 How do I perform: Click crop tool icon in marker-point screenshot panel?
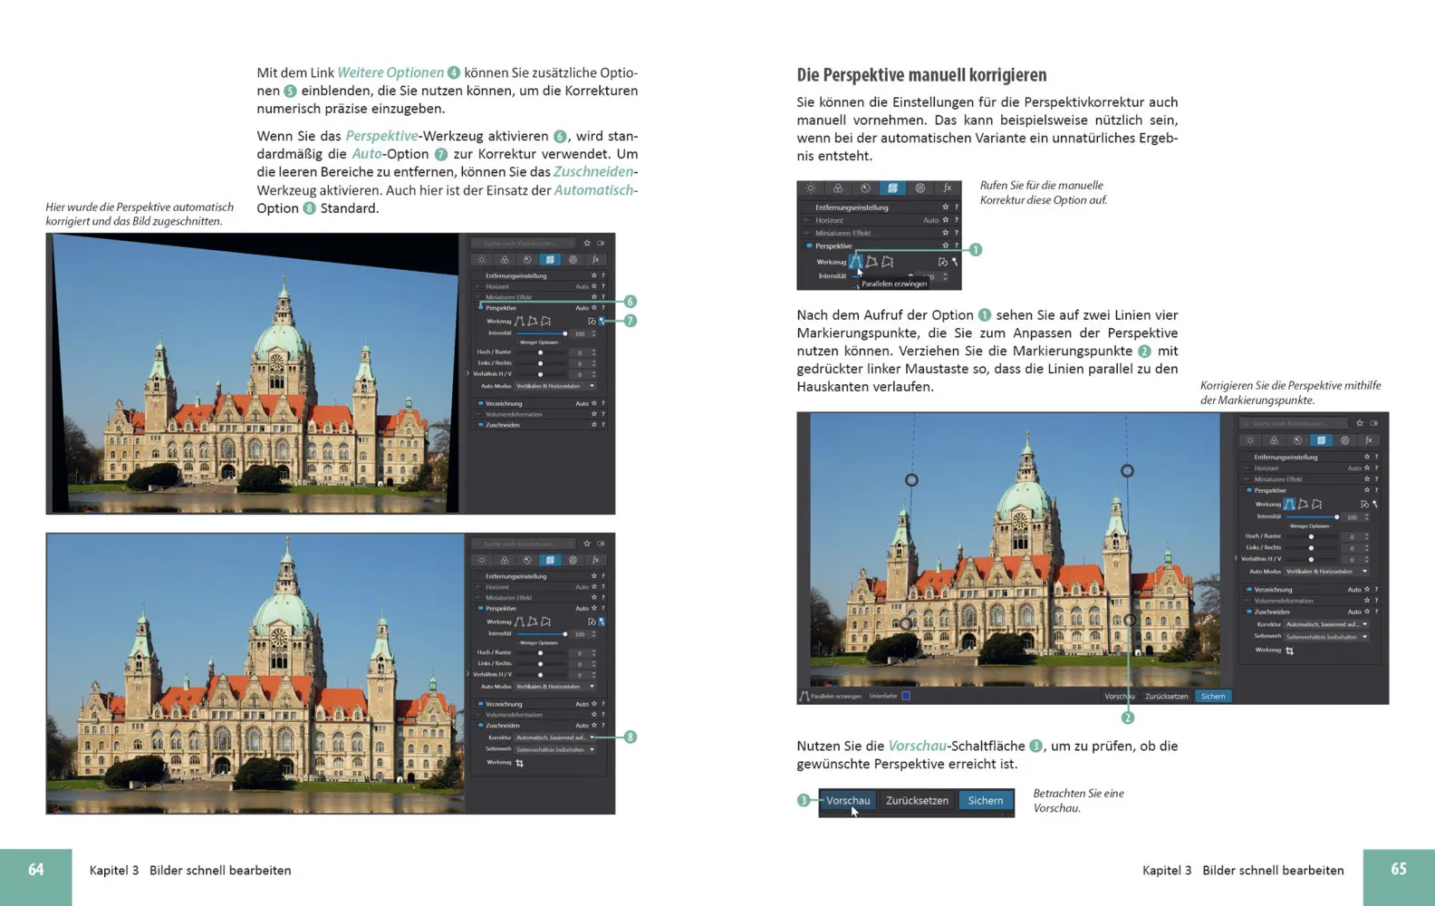click(1289, 651)
